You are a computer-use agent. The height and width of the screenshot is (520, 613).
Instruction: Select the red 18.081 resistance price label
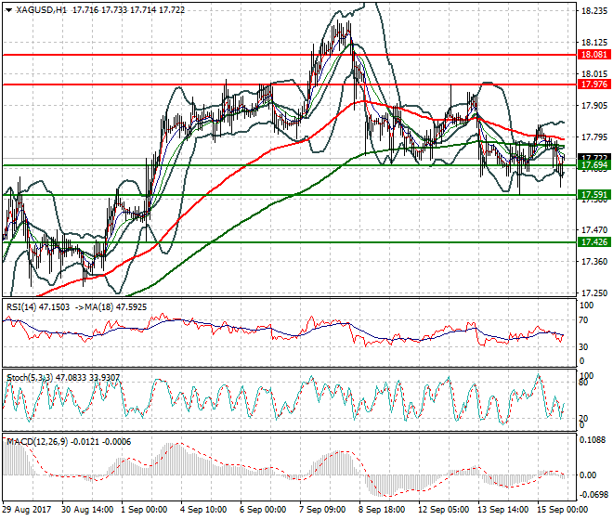(594, 55)
